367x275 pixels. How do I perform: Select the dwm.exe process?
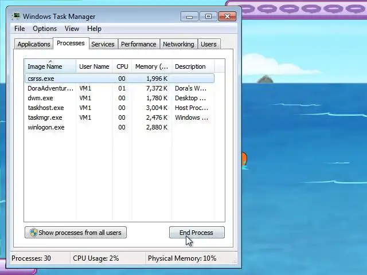119,98
